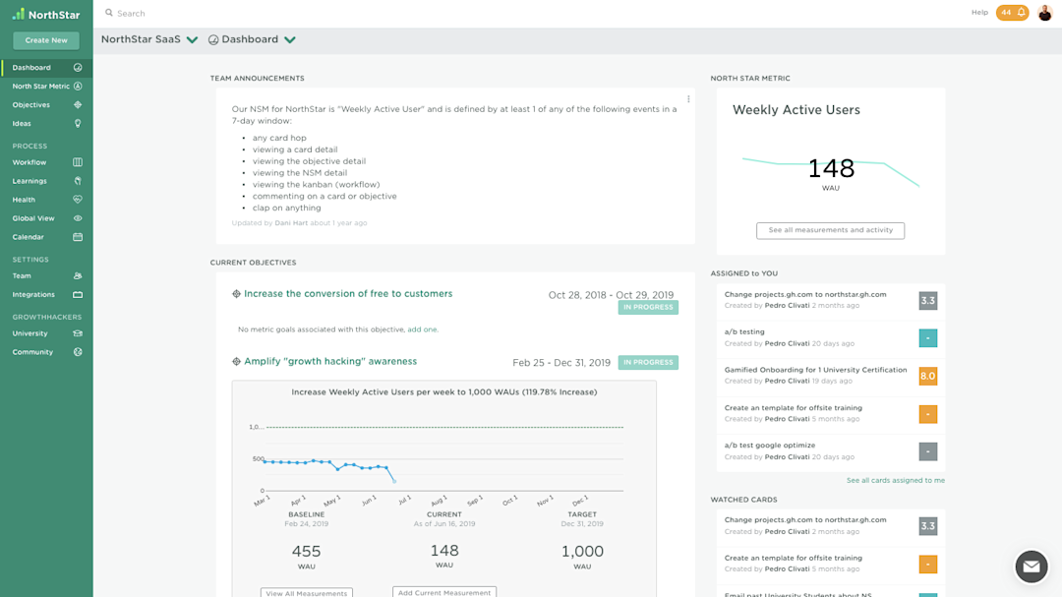Click target icon beside Amplify growth hacking objective
1062x597 pixels.
point(236,362)
